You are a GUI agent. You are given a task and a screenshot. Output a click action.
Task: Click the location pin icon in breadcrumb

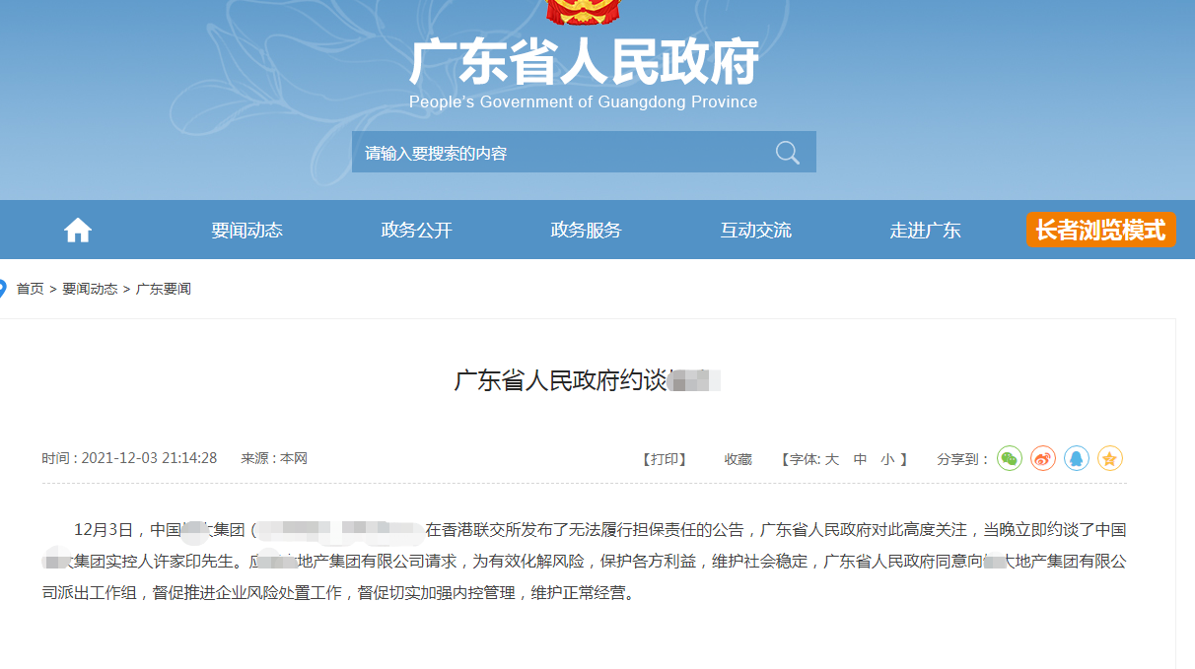[x=3, y=289]
